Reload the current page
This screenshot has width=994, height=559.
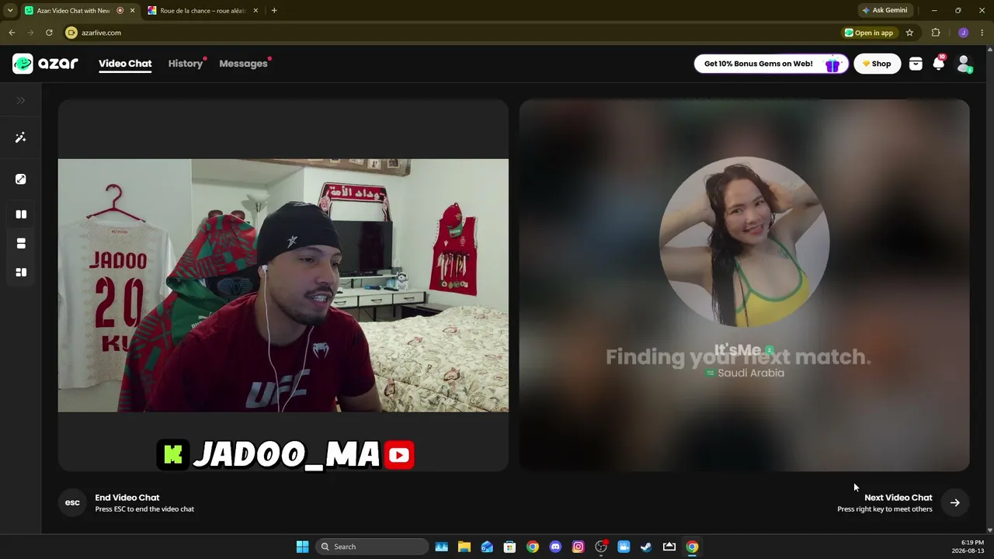(49, 33)
